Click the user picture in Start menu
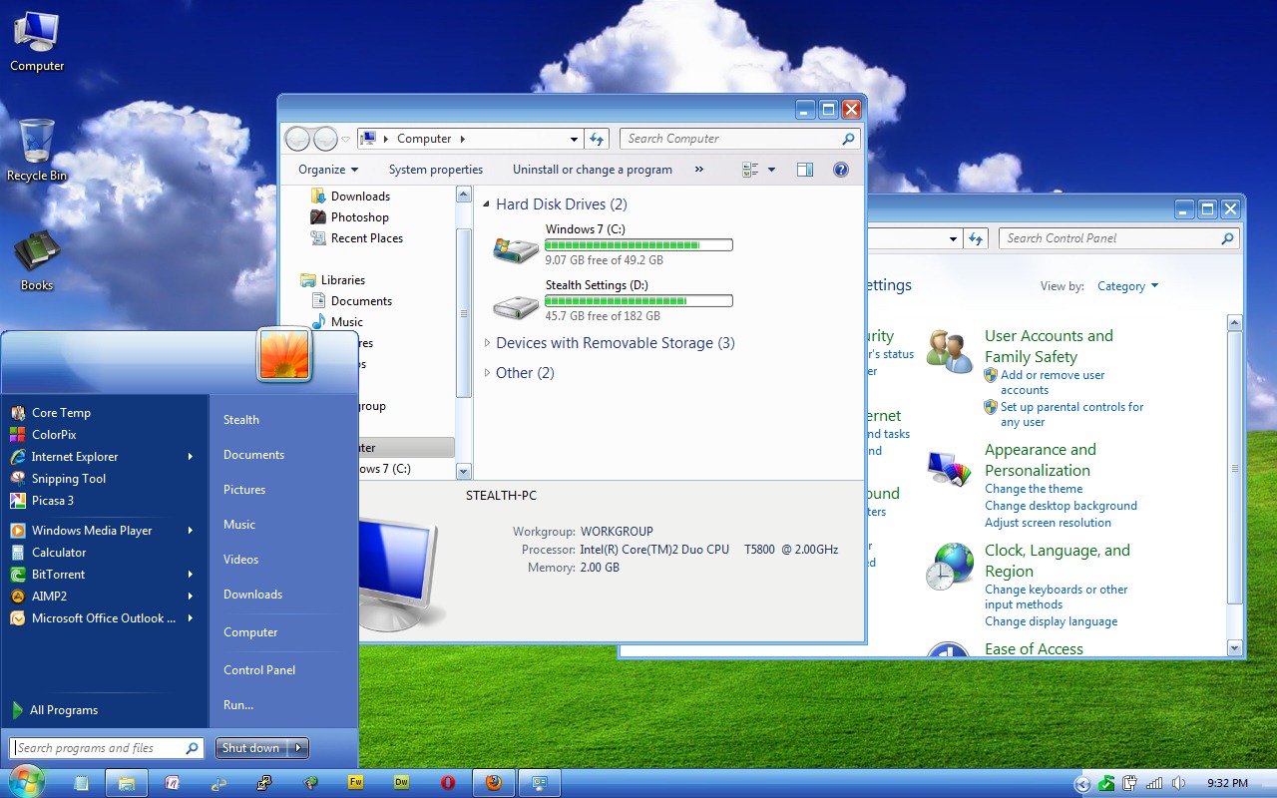The height and width of the screenshot is (798, 1277). [x=285, y=354]
